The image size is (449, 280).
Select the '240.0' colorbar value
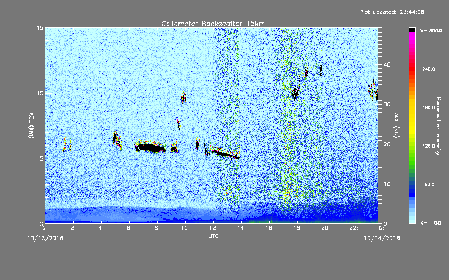click(x=428, y=69)
